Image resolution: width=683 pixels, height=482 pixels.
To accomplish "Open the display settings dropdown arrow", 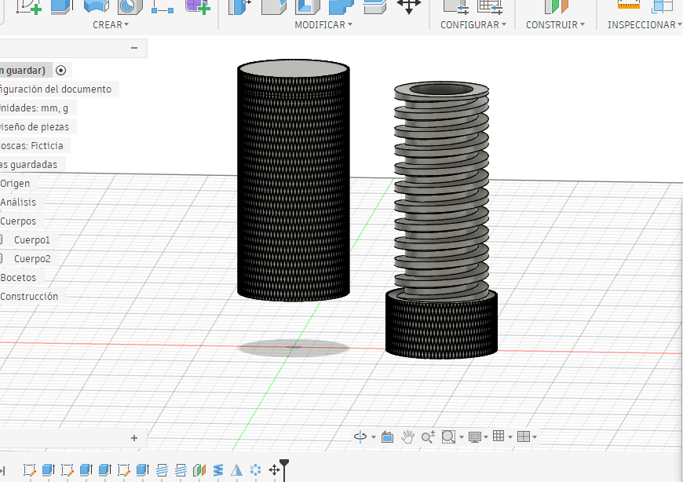I will (x=486, y=437).
